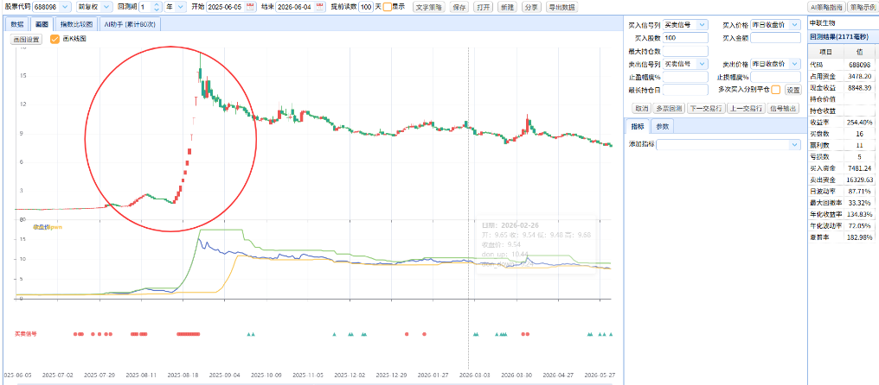
Task: Click the 提前读数 100 input field
Action: [x=365, y=7]
